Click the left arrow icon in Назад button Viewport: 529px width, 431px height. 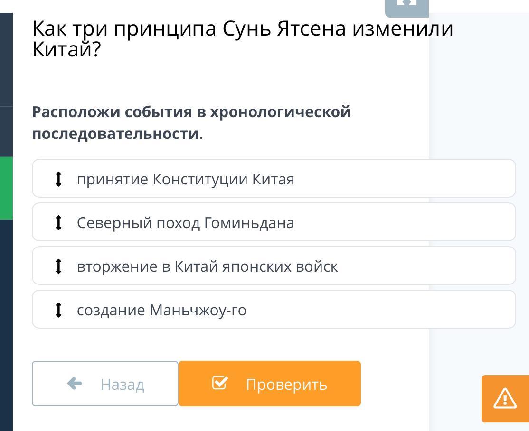(75, 383)
